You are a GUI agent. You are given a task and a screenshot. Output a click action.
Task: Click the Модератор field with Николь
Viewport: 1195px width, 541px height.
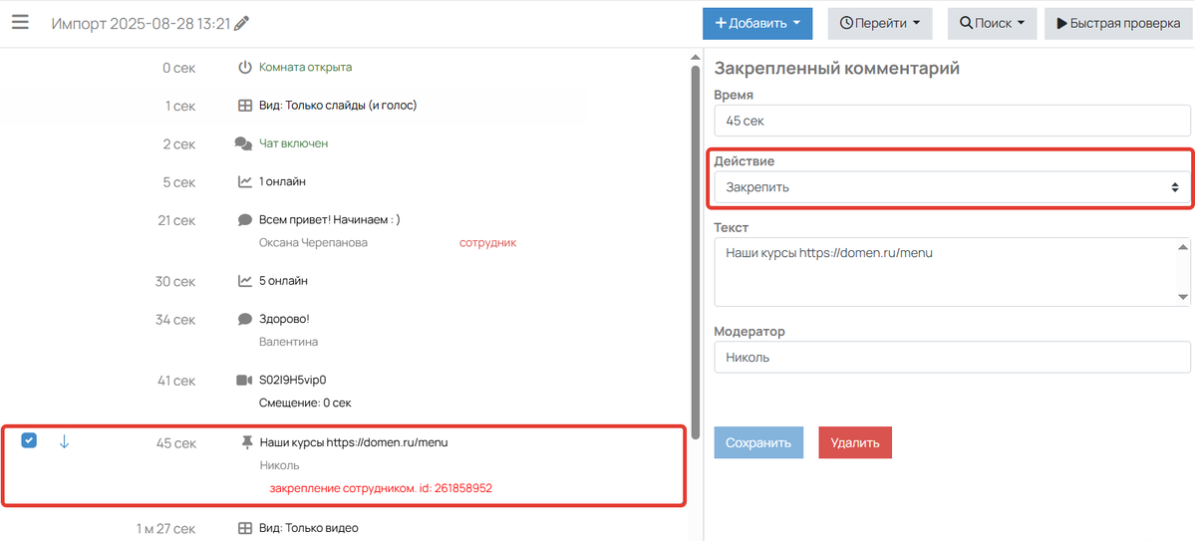point(952,358)
